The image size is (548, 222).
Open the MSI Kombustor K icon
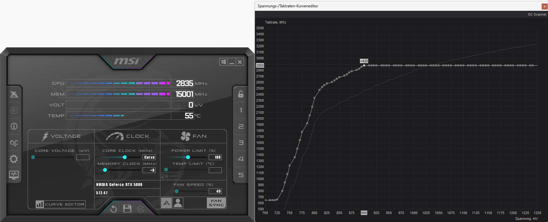click(x=14, y=110)
